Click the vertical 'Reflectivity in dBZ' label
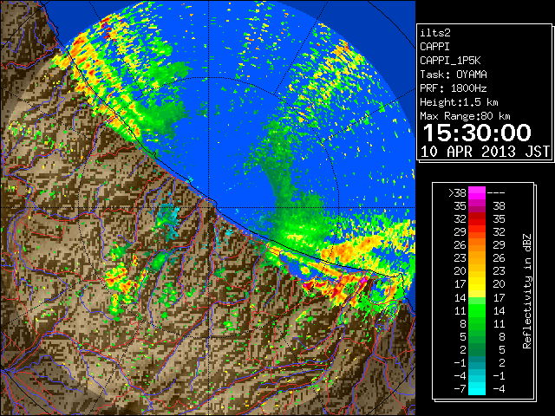The width and height of the screenshot is (555, 416). click(526, 291)
